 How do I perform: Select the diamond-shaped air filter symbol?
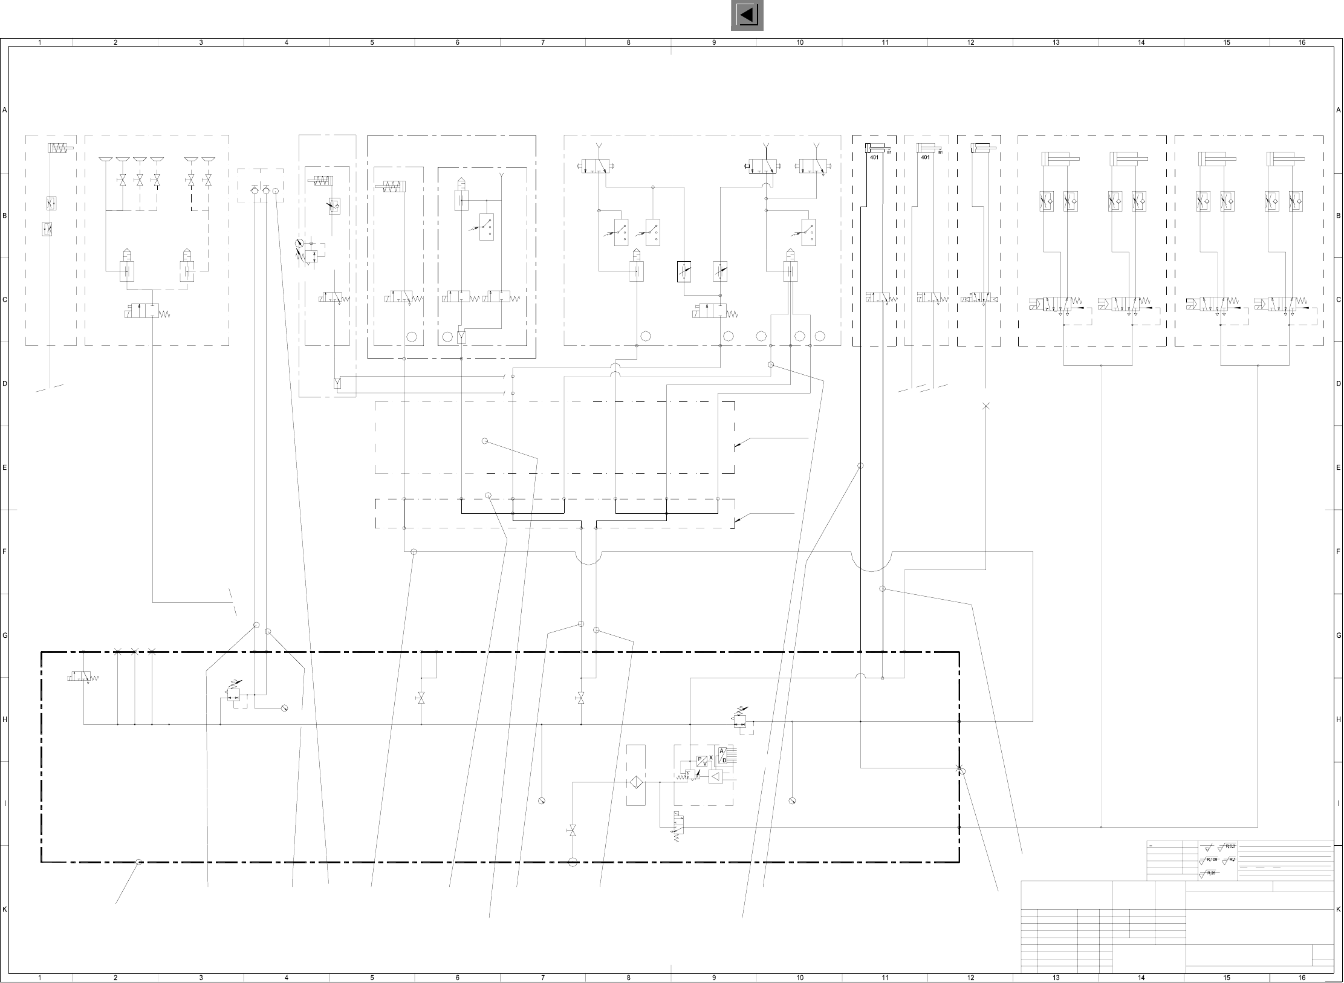click(636, 783)
